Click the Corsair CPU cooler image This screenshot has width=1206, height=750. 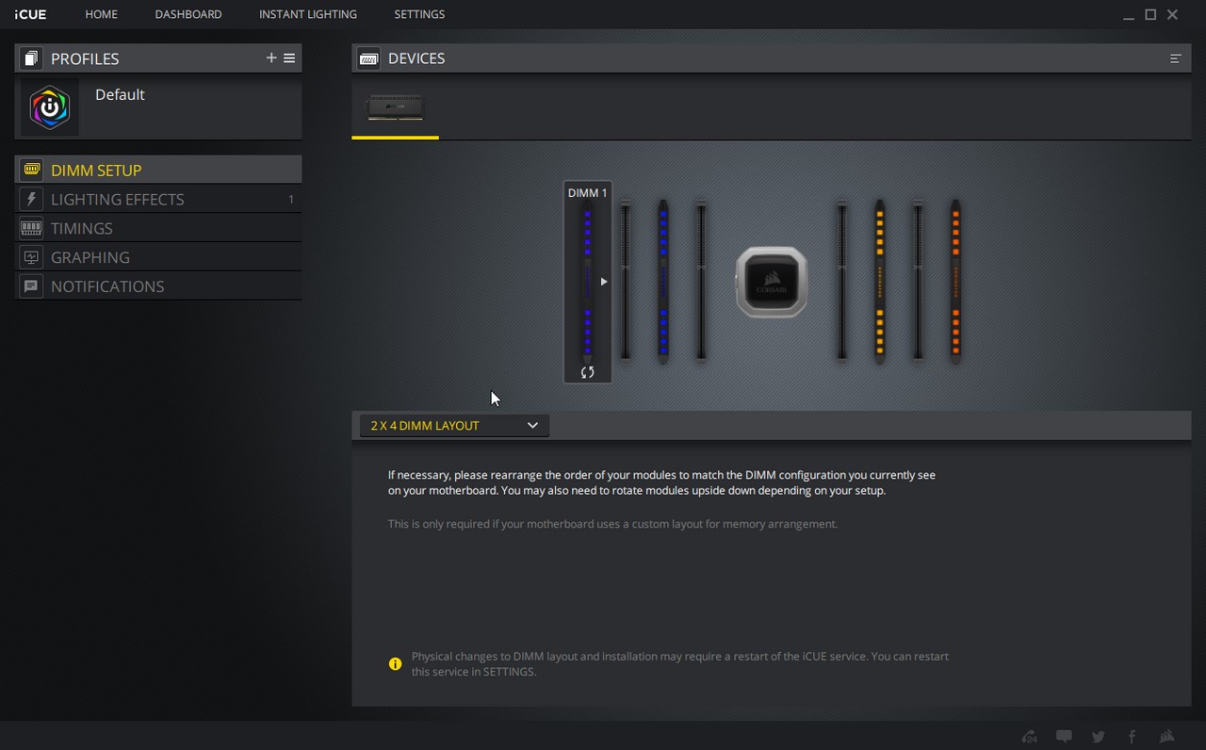tap(771, 282)
